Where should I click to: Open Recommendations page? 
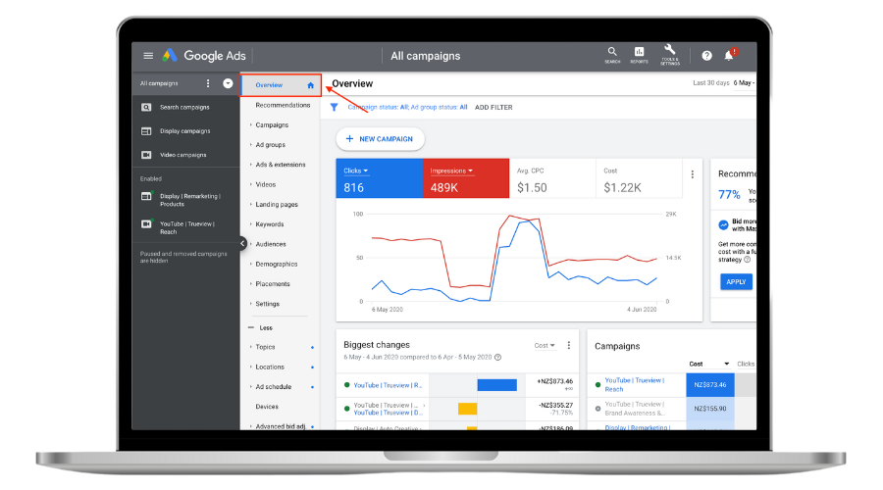[x=283, y=105]
